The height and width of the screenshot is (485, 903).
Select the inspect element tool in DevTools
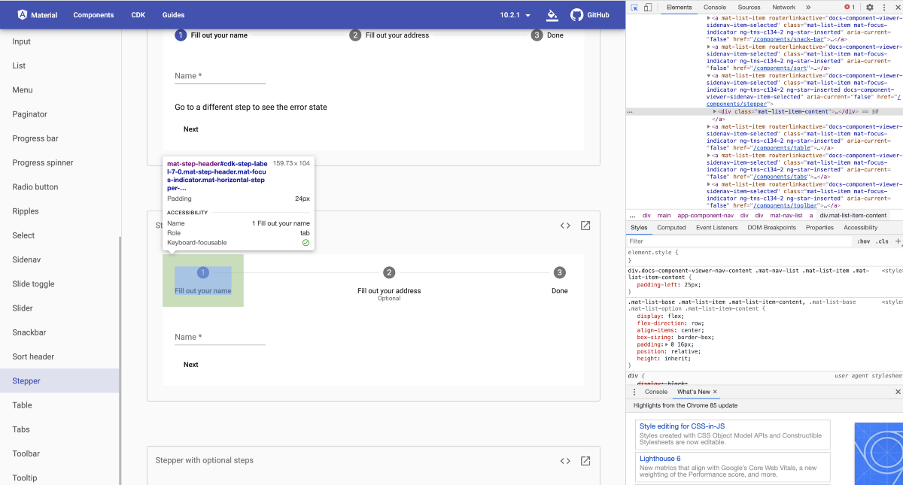point(634,7)
